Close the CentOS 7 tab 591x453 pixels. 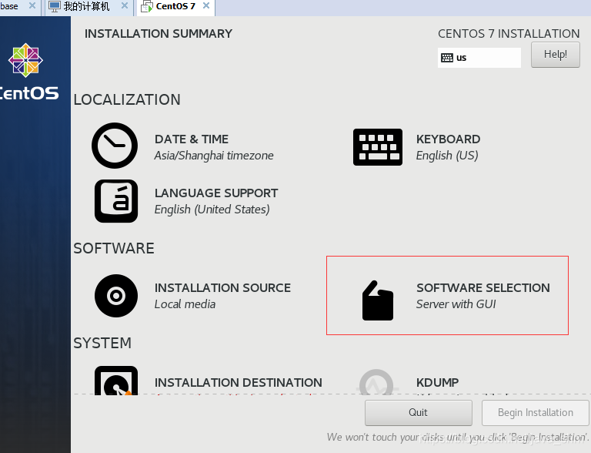(x=206, y=5)
